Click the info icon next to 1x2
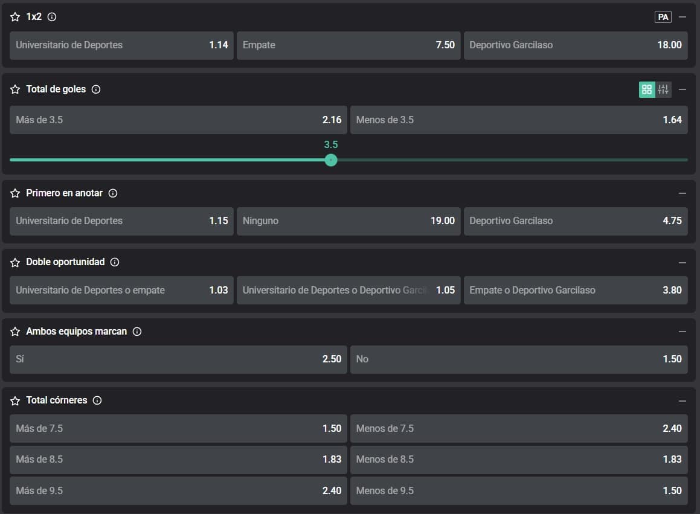700x514 pixels. [52, 17]
